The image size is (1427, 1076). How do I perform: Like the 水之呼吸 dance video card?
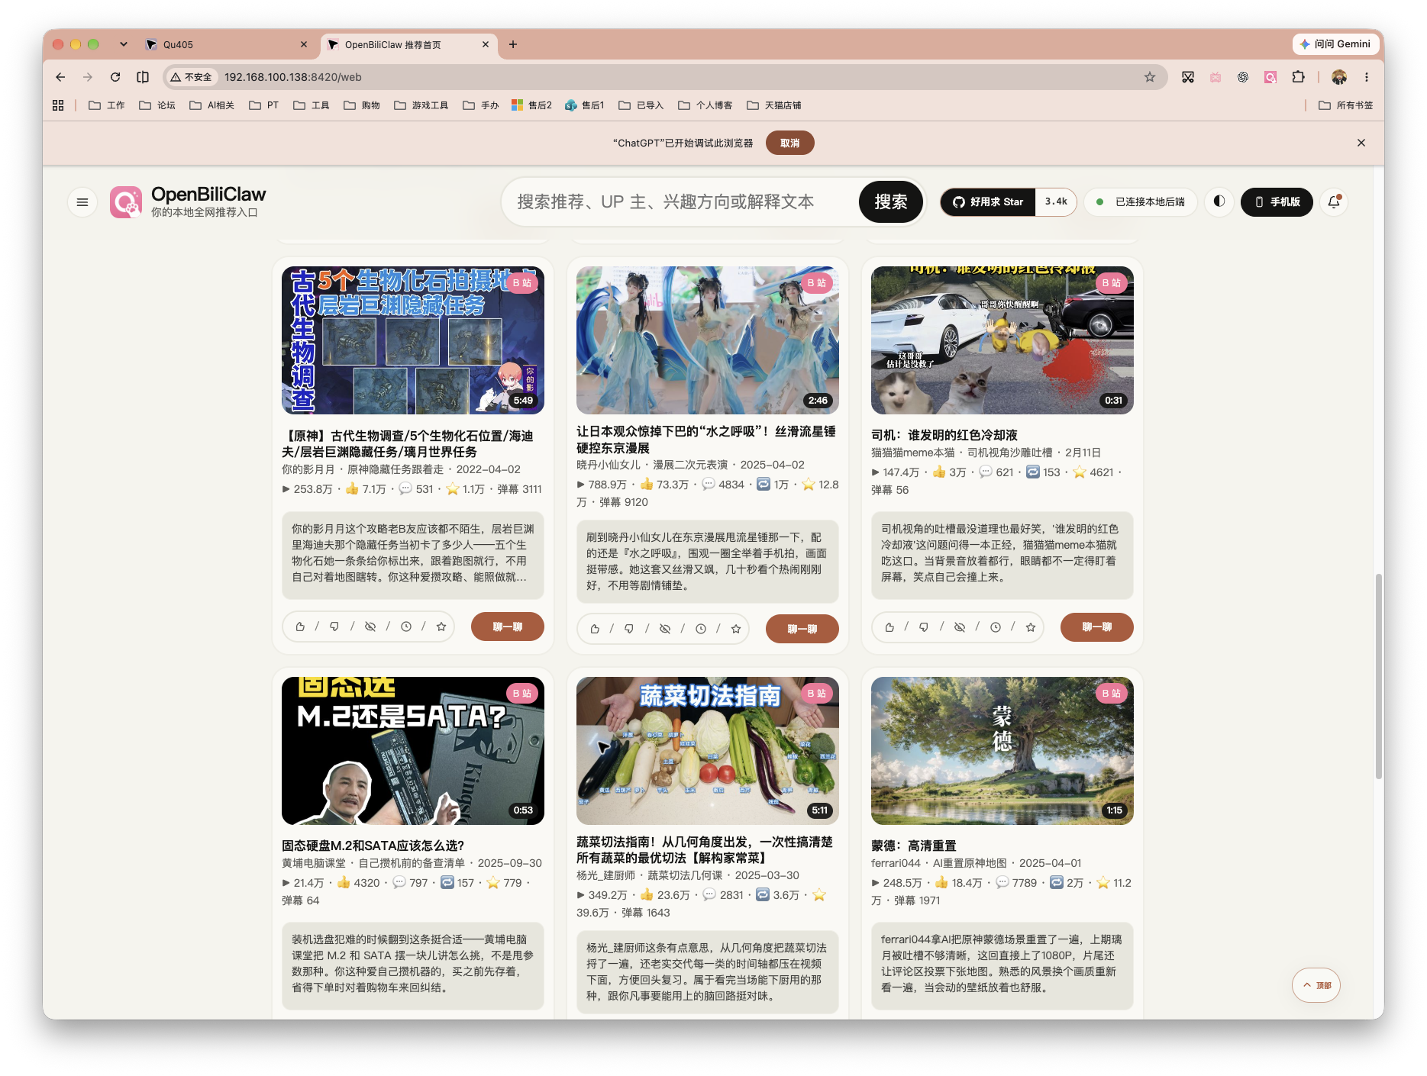595,629
